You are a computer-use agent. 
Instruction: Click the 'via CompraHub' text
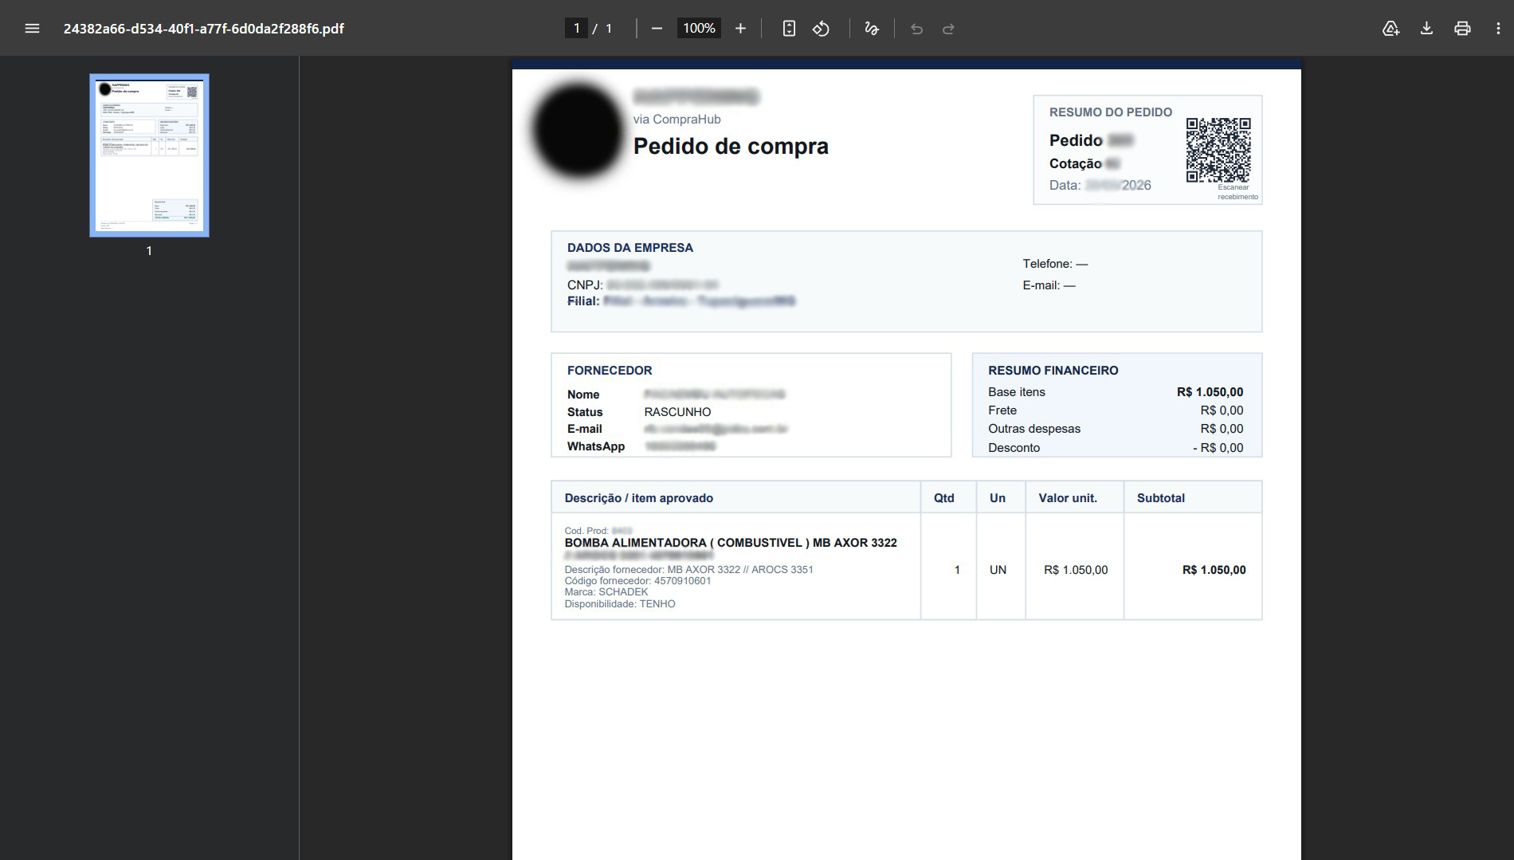677,120
